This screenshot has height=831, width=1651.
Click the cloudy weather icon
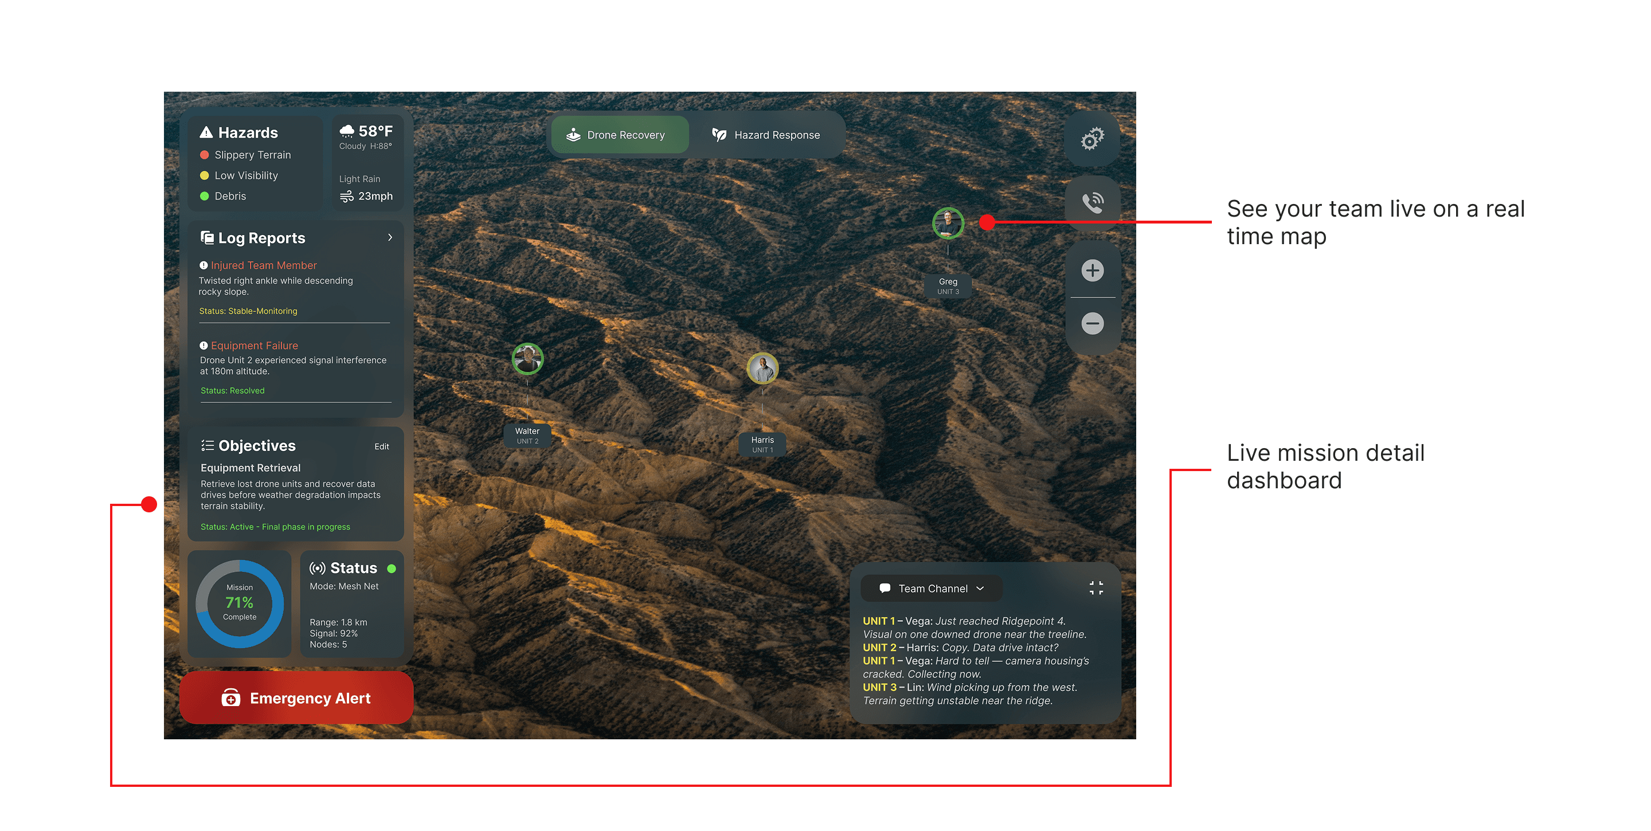tap(347, 131)
